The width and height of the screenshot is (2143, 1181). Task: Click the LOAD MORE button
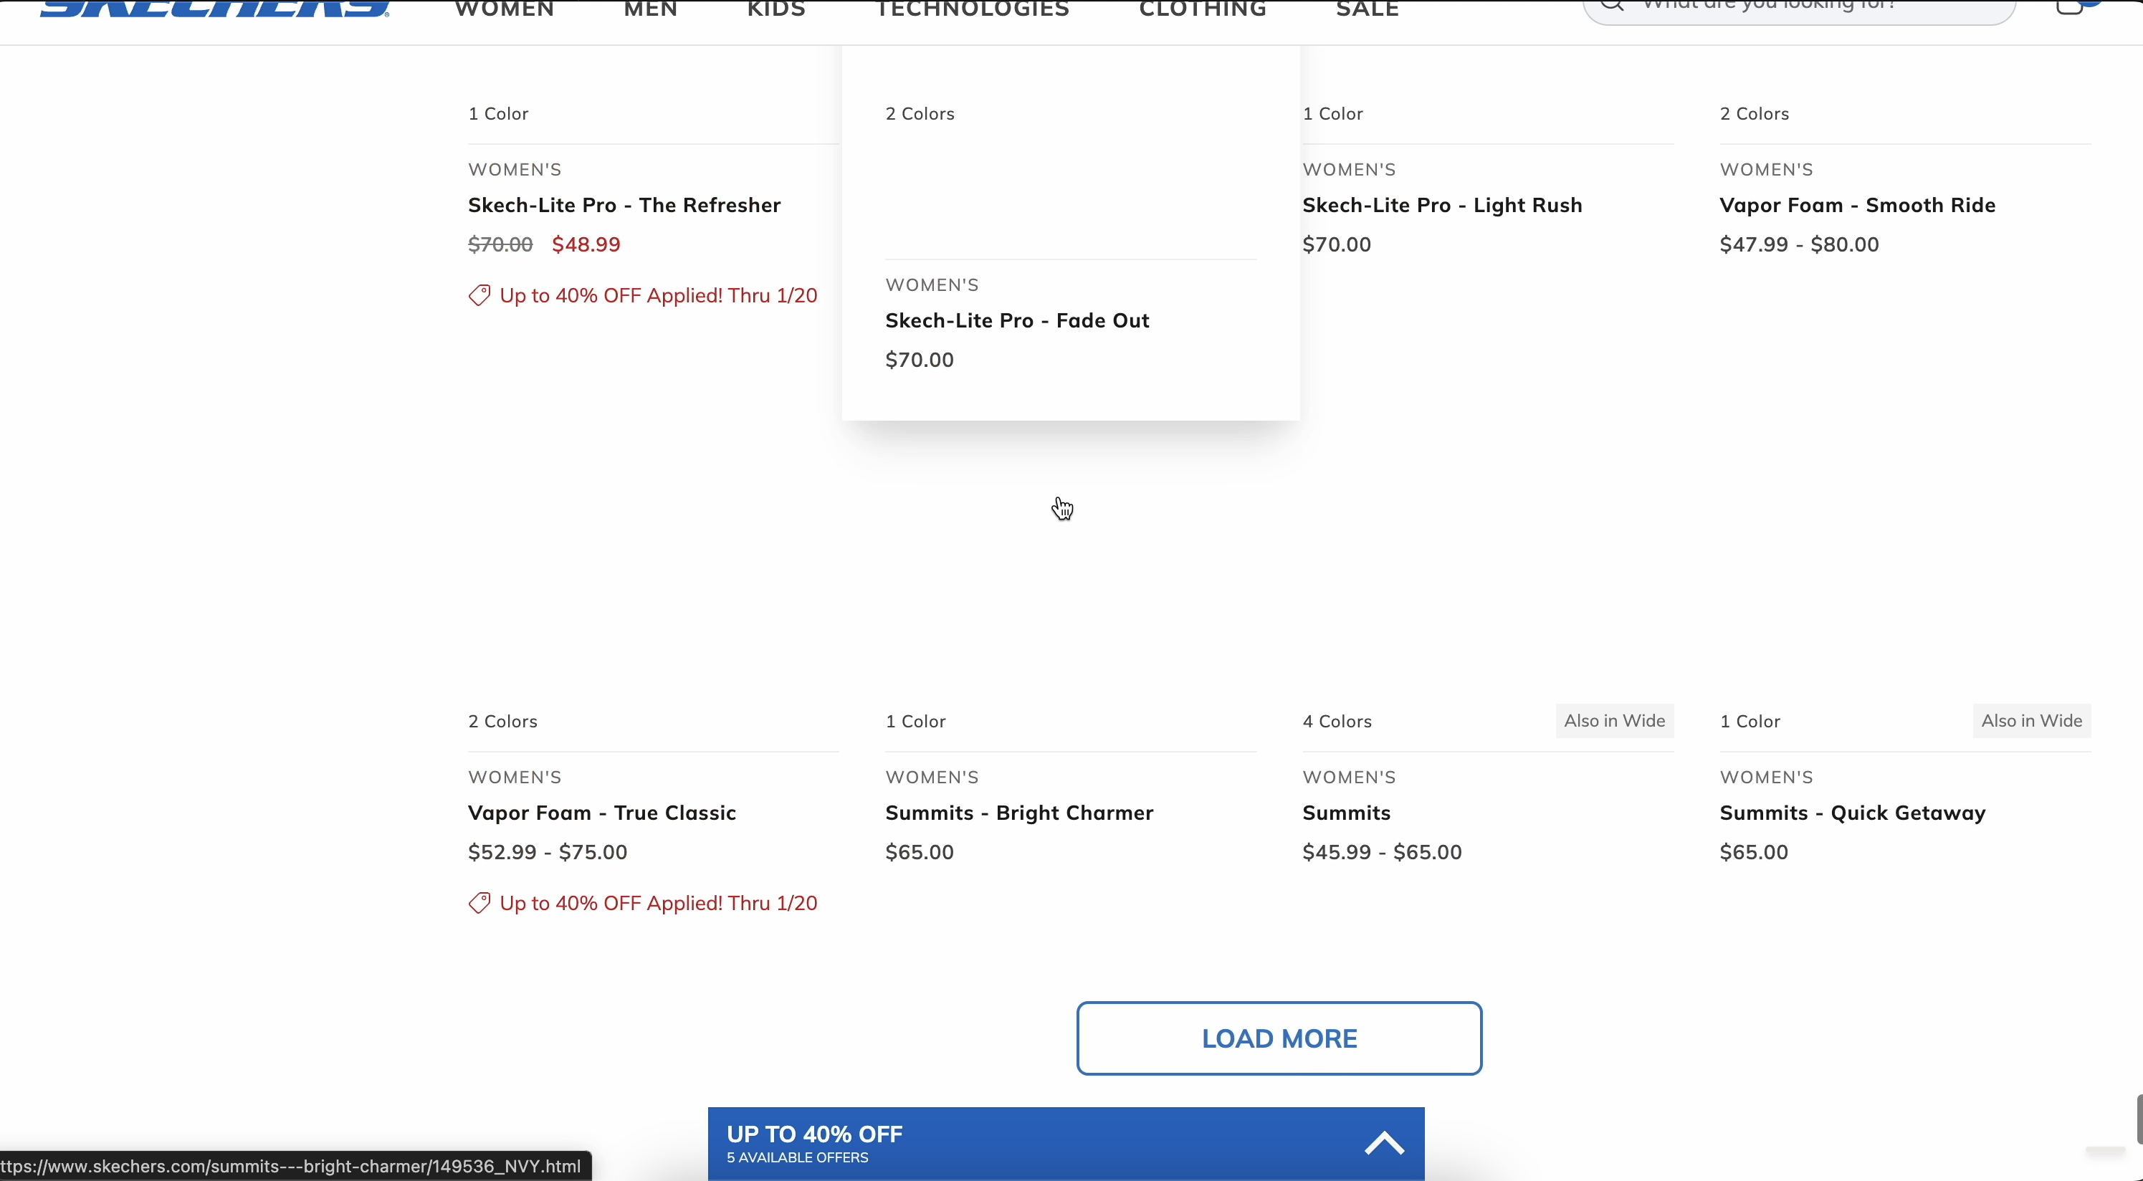[1279, 1038]
